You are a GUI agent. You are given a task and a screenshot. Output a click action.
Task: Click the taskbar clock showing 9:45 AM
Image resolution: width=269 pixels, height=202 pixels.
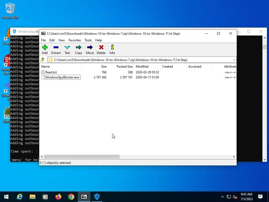pos(246,197)
